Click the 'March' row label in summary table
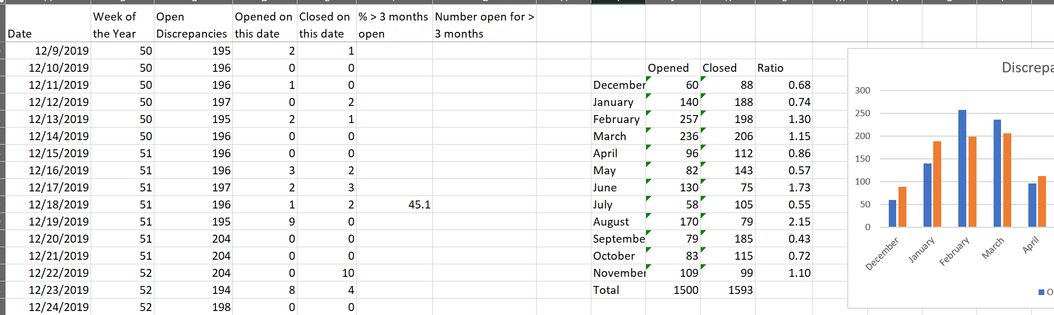This screenshot has width=1054, height=315. pos(618,136)
